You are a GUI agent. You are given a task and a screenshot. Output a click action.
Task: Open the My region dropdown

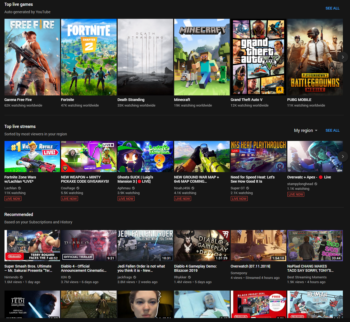click(x=306, y=130)
